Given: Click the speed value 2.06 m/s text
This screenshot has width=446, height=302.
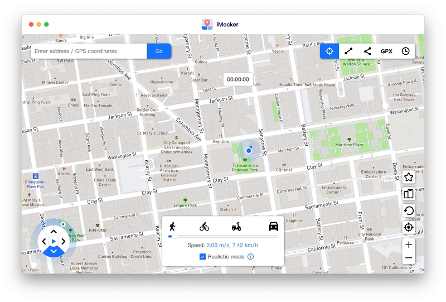Looking at the screenshot, I should tap(218, 245).
